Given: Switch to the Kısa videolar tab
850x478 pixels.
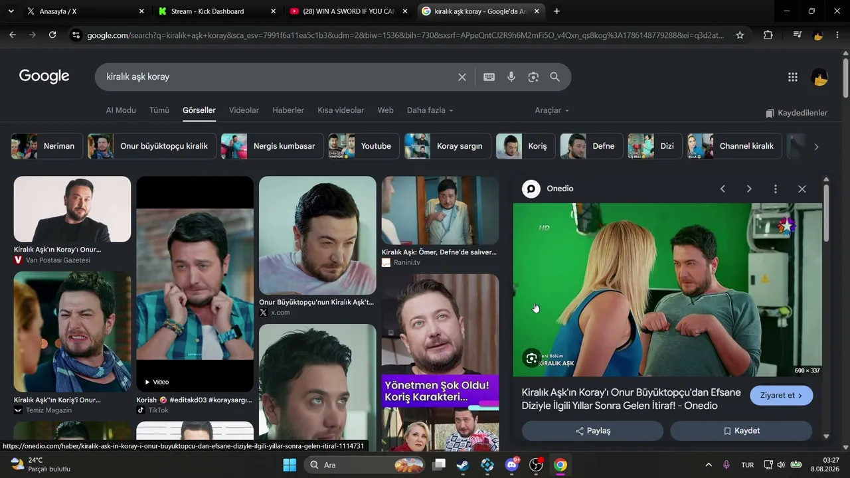Looking at the screenshot, I should 341,110.
